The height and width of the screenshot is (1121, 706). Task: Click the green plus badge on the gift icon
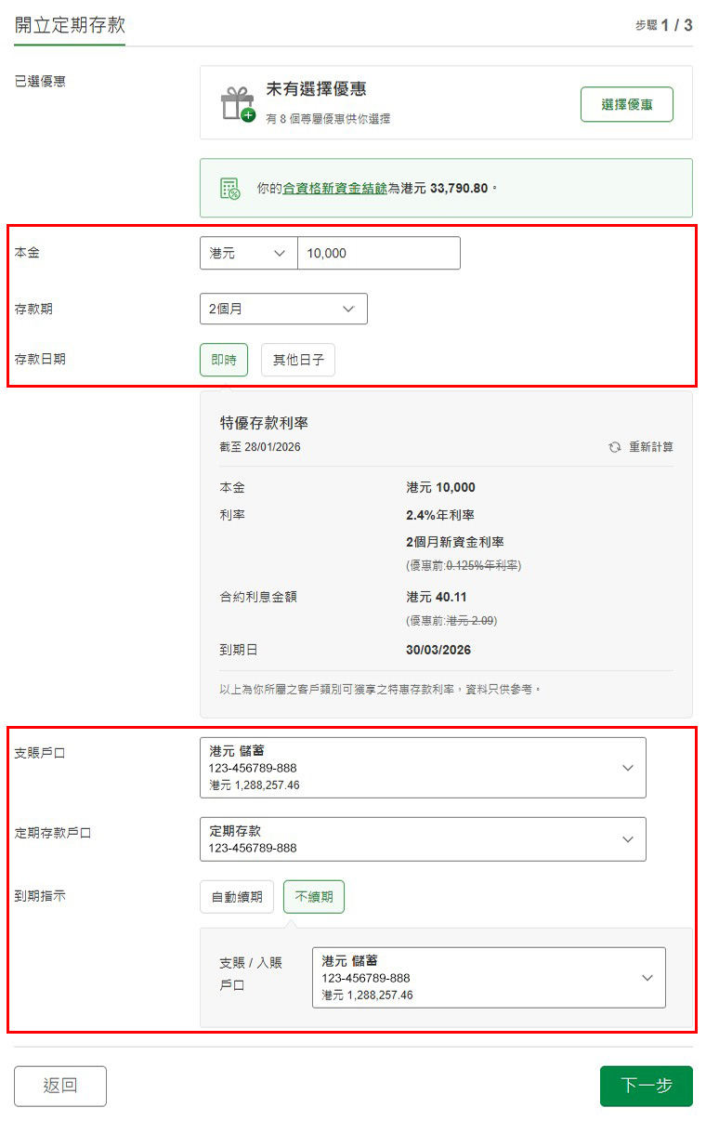[247, 115]
